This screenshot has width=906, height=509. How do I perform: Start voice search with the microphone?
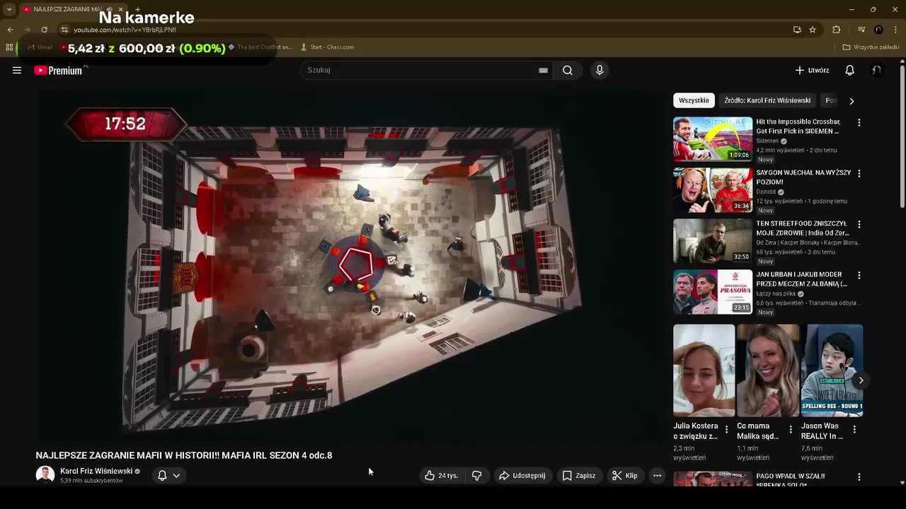click(x=600, y=70)
